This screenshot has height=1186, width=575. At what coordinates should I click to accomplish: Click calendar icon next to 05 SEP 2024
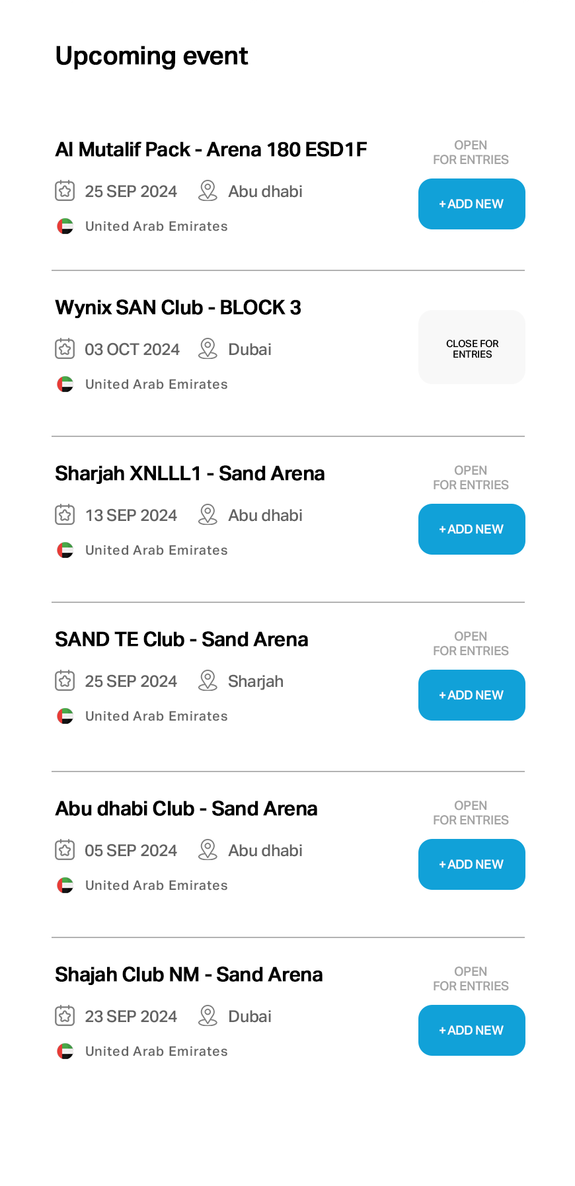65,850
